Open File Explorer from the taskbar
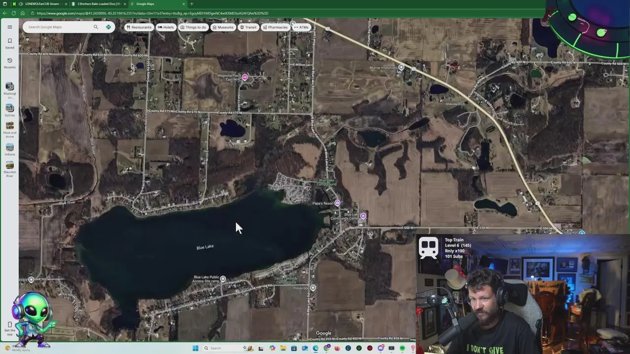 pyautogui.click(x=283, y=348)
